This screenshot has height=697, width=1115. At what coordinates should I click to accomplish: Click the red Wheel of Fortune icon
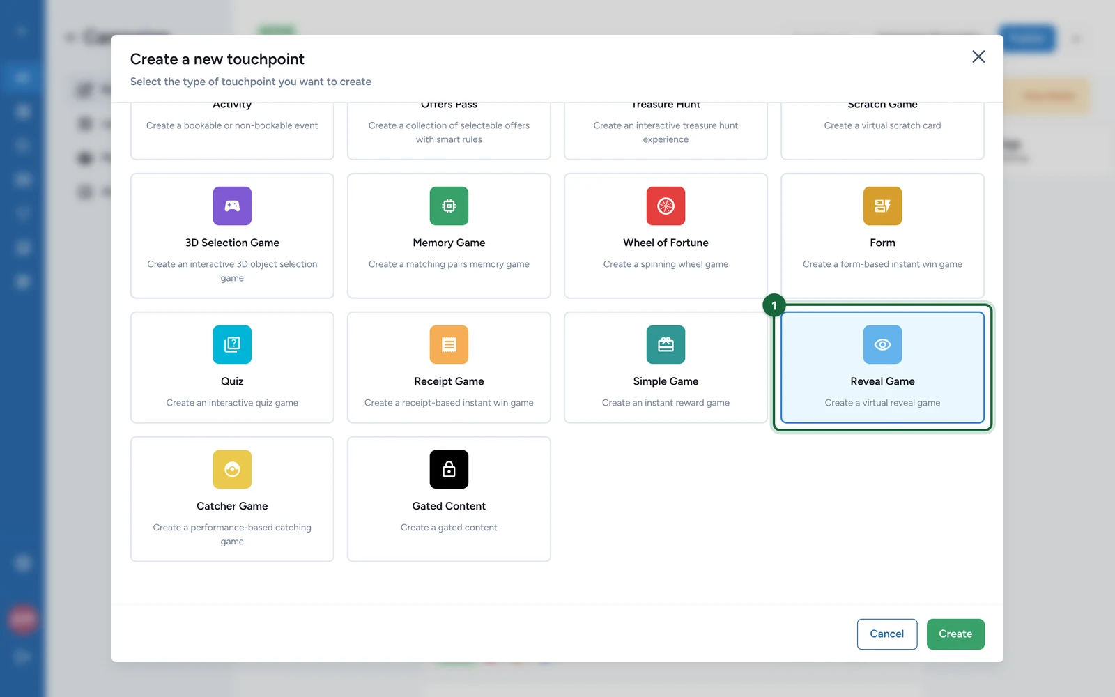point(666,206)
